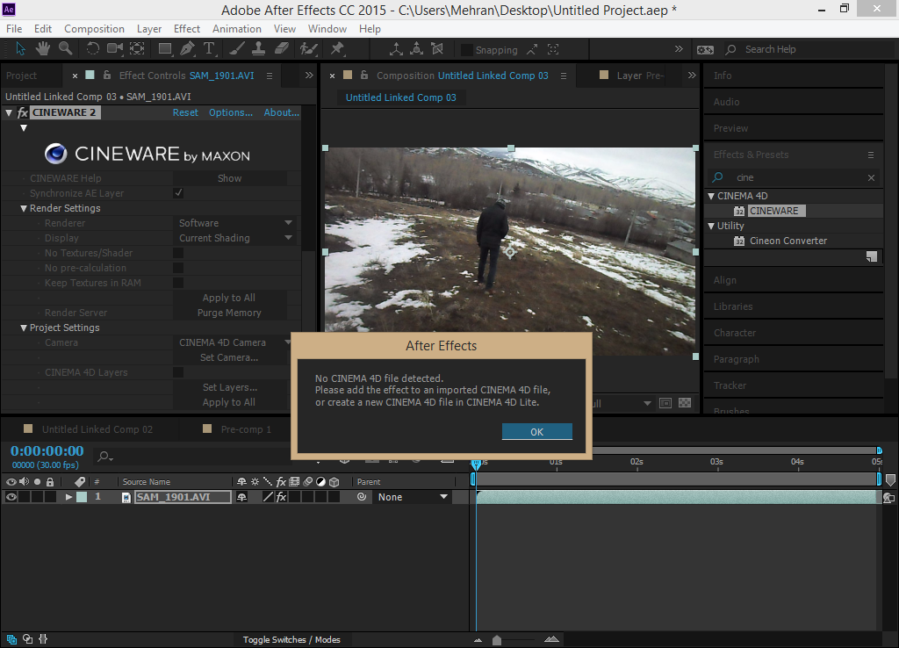Image resolution: width=899 pixels, height=648 pixels.
Task: Click the parent pick whip for SAM_1901.AVI
Action: [361, 497]
